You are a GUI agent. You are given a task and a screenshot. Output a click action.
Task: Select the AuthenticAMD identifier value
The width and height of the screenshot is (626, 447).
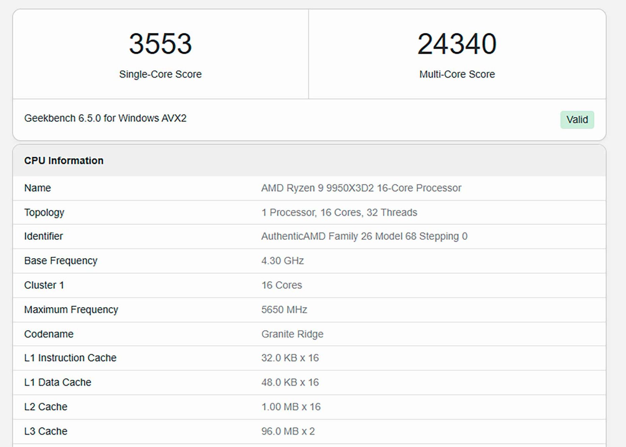(365, 236)
